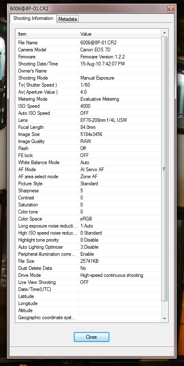
Task: Select the Av( Aperture Value ) label
Action: point(38,92)
